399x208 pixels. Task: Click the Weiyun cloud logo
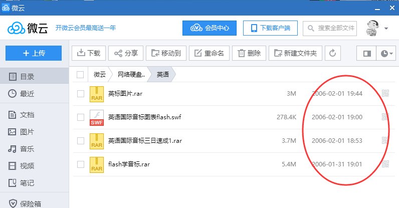(x=28, y=28)
